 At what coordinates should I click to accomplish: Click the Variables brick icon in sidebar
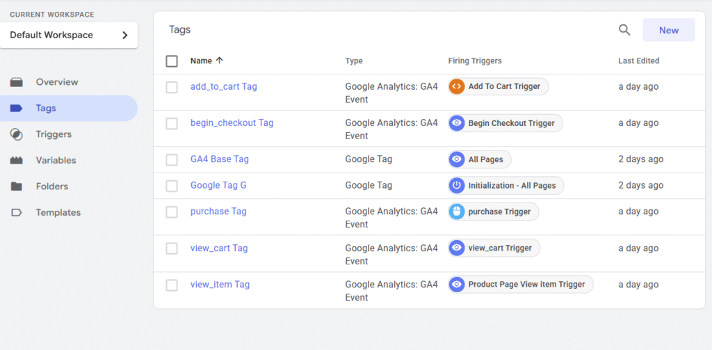pos(17,160)
